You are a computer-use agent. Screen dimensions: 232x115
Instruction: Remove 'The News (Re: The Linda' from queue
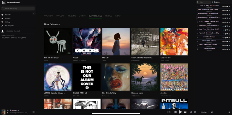229,10
